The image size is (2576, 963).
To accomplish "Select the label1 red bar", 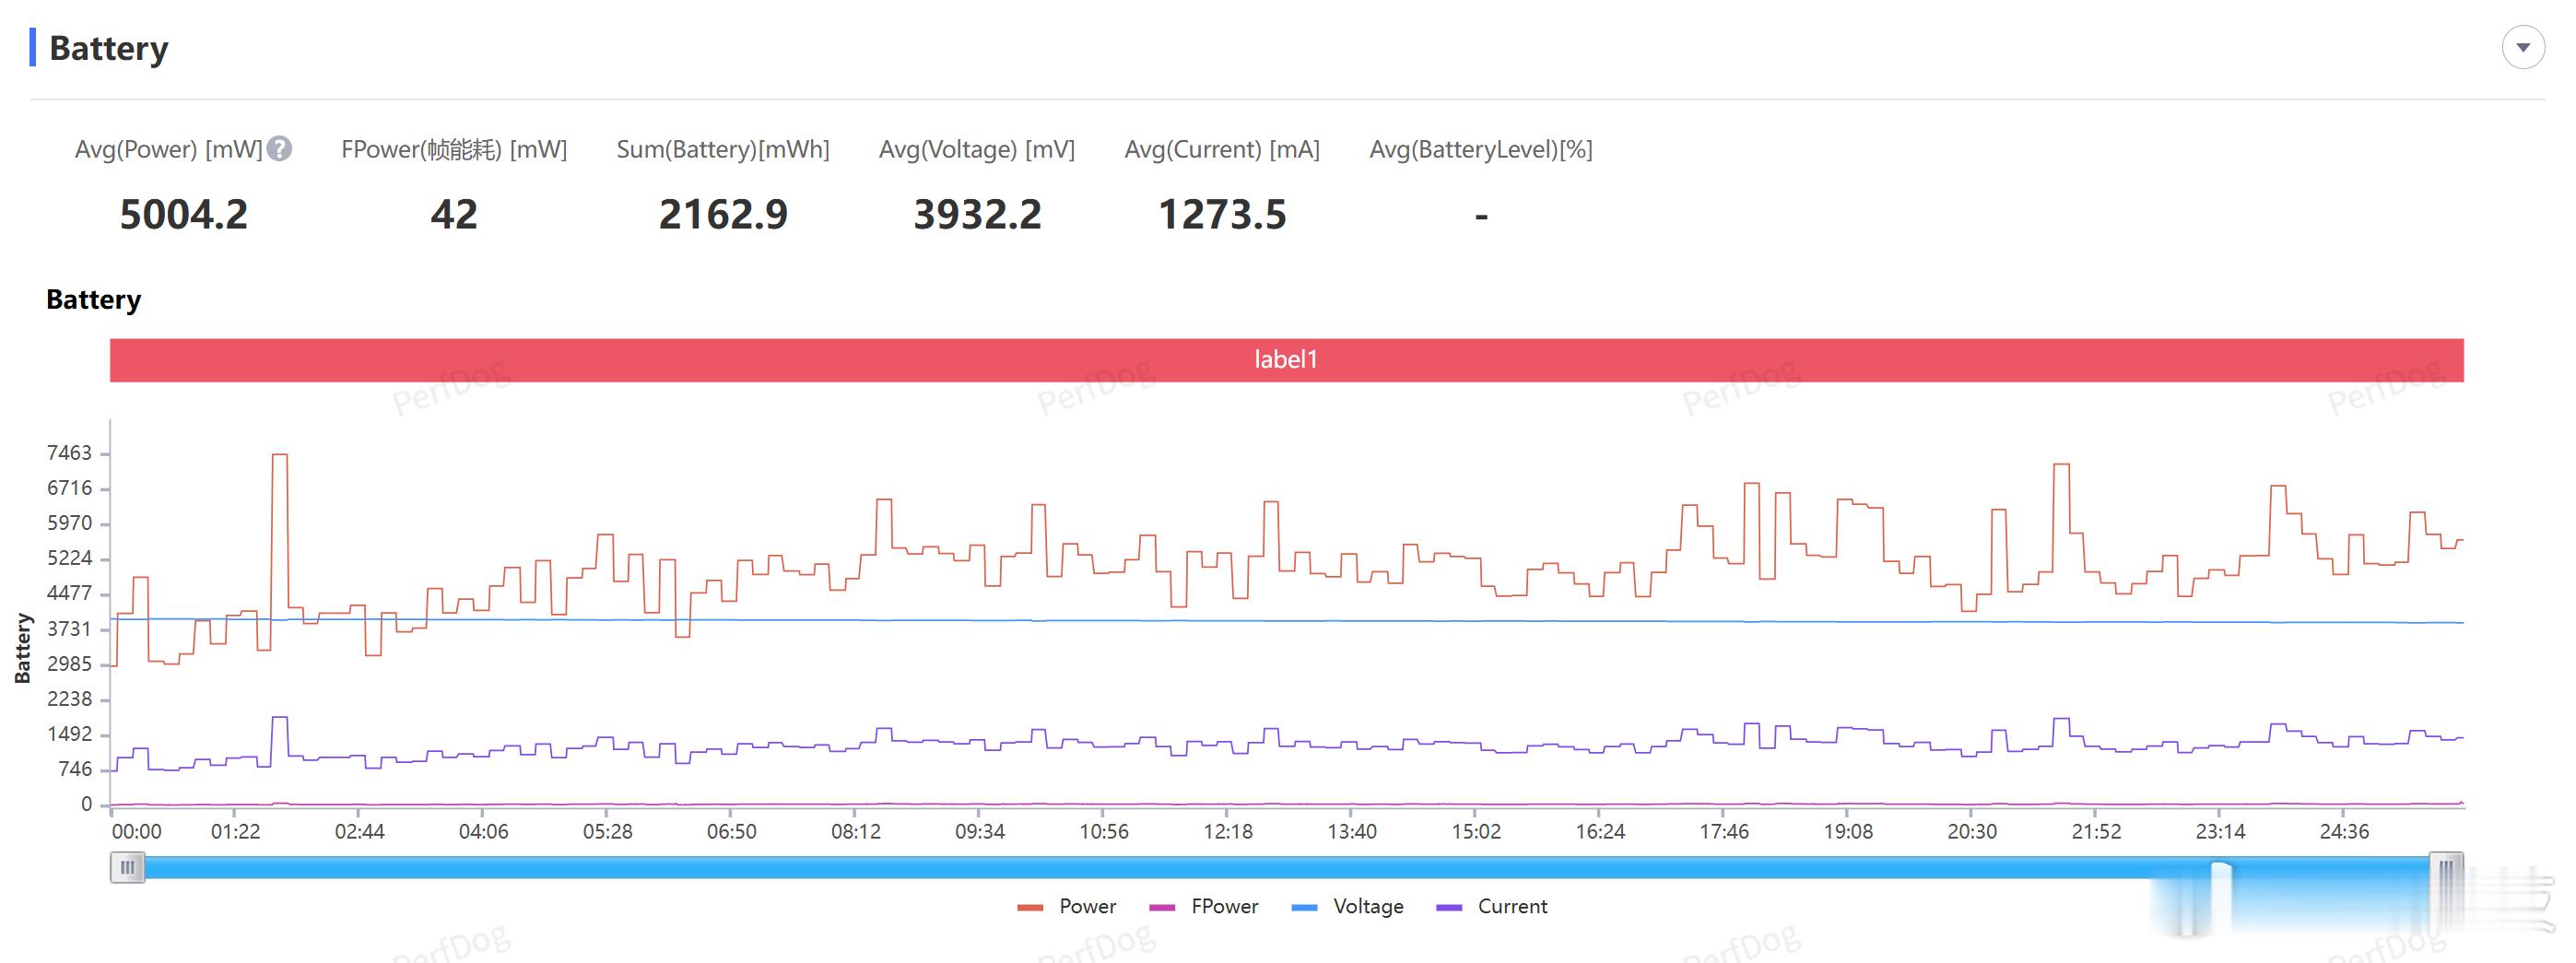I will [1286, 360].
